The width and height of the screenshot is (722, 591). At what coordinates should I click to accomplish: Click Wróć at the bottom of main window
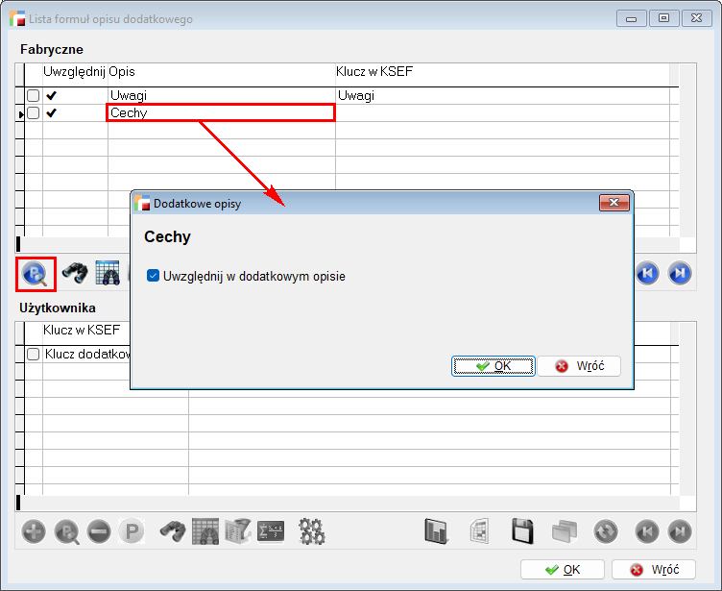point(653,569)
